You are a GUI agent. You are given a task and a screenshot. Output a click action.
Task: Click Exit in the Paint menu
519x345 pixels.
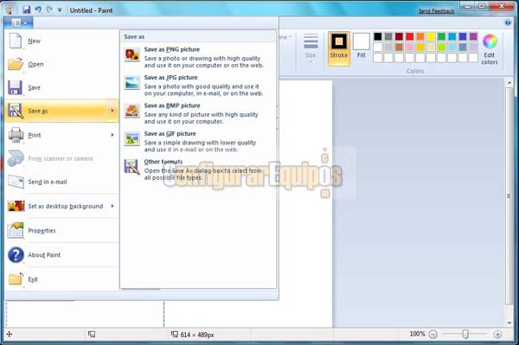61,279
